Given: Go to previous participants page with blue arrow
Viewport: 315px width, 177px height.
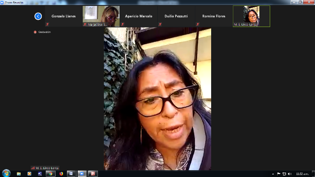Looking at the screenshot, I should (38, 16).
